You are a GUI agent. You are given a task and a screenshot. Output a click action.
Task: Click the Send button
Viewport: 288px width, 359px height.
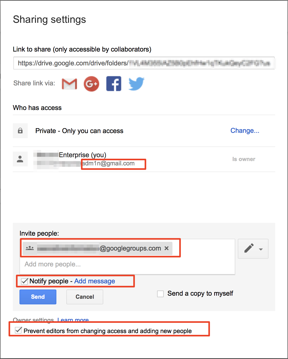(38, 297)
